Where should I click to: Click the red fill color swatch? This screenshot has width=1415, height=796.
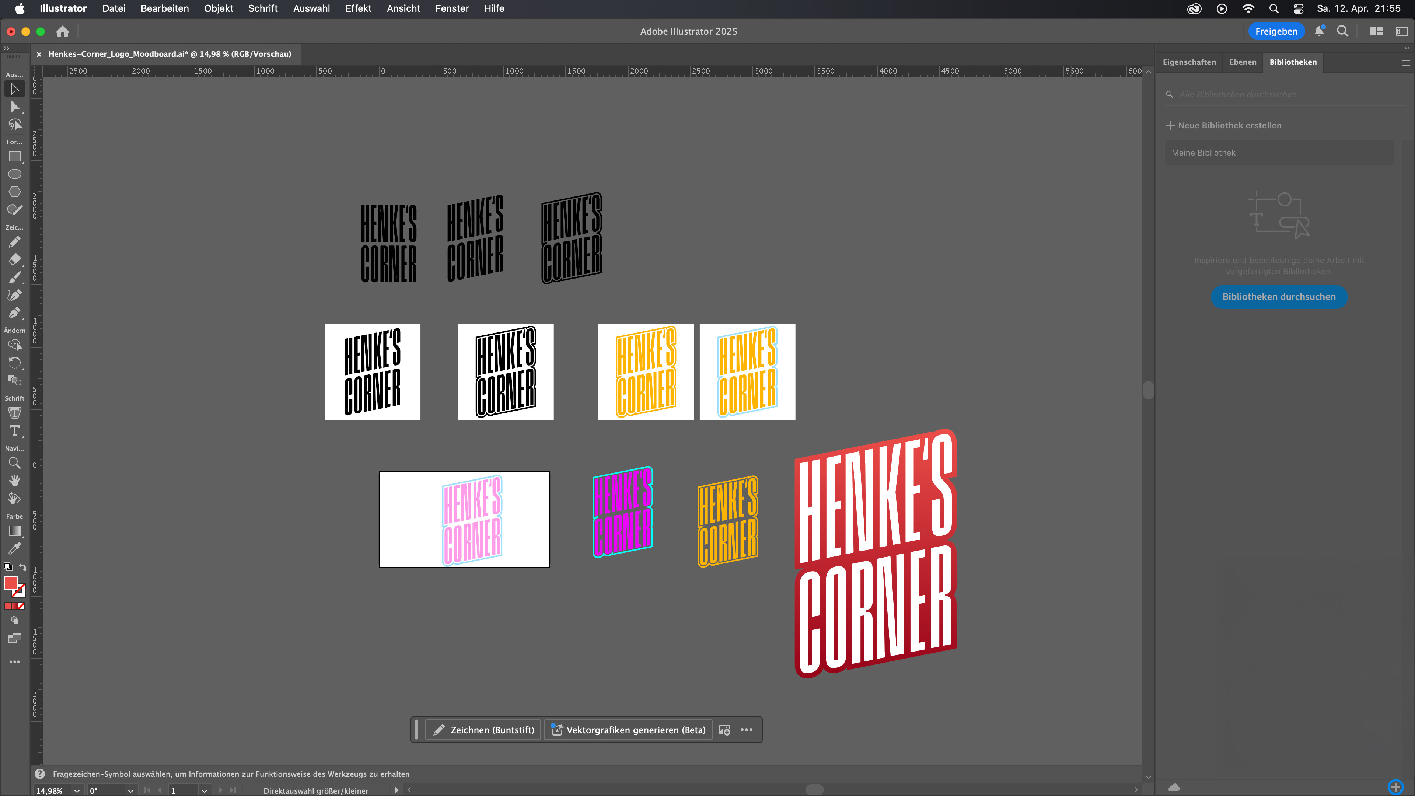coord(10,583)
